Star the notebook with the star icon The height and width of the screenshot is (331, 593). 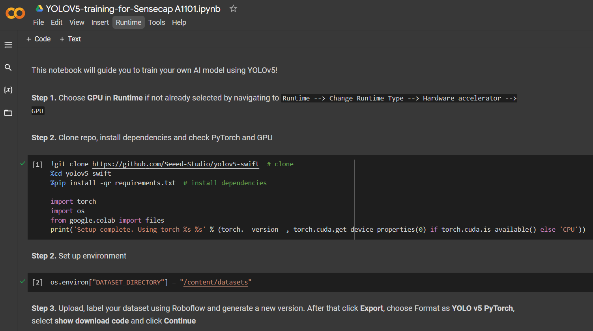point(233,8)
